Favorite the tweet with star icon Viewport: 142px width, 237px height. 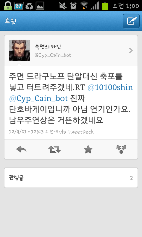point(88,149)
